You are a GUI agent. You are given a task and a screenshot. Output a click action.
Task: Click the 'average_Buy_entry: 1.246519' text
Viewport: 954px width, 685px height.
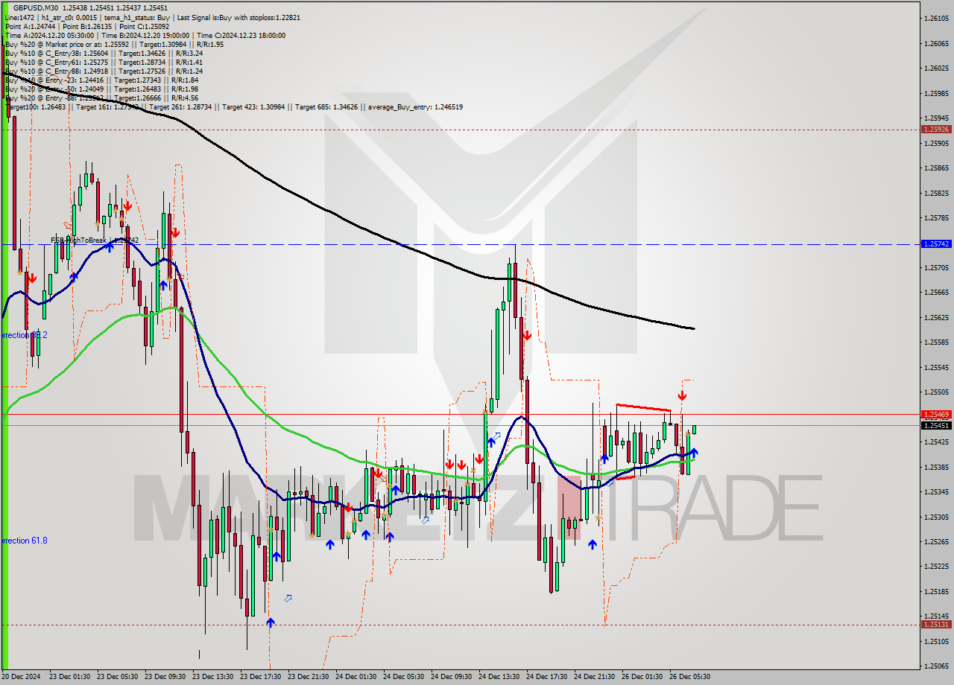tap(415, 106)
